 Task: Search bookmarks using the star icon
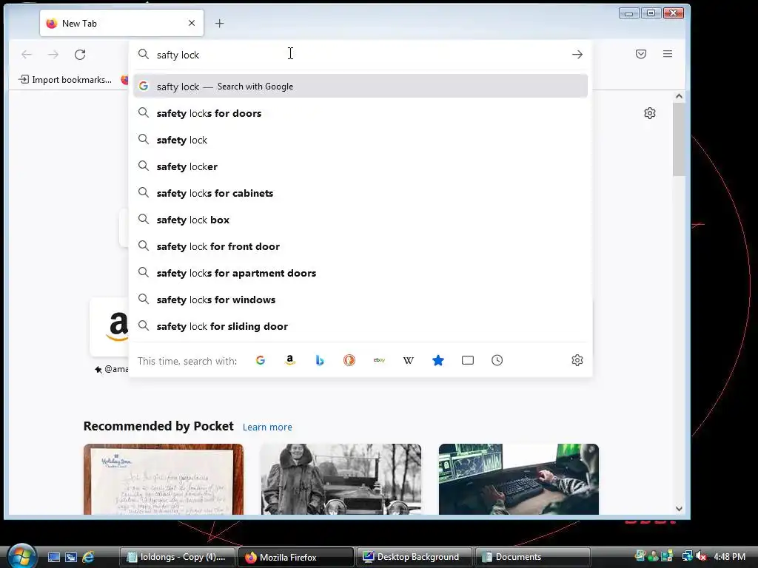438,360
